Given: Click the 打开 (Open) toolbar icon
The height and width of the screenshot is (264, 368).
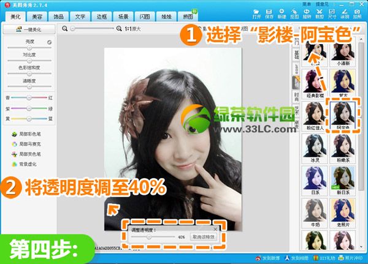Looking at the screenshot, I should (256, 14).
